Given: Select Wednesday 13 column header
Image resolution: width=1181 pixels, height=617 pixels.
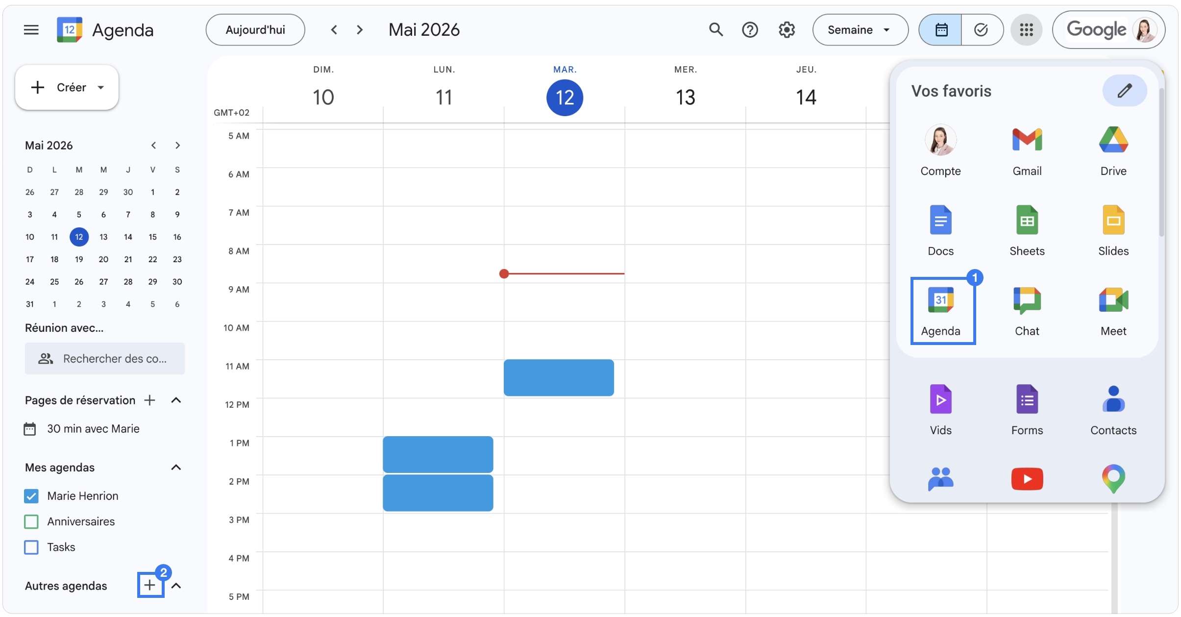Looking at the screenshot, I should 686,97.
